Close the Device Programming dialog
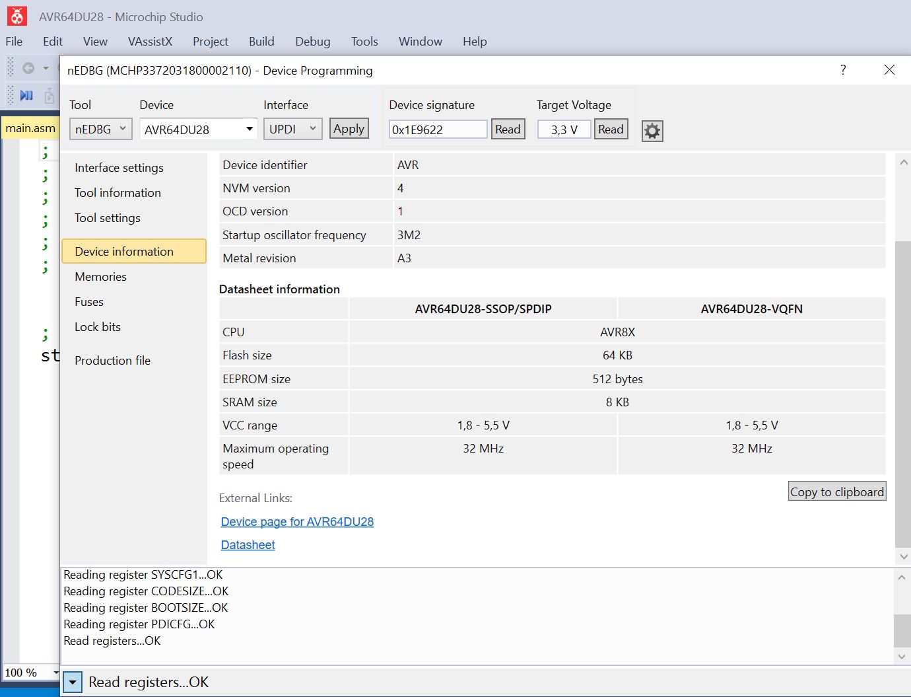The image size is (911, 697). tap(889, 70)
